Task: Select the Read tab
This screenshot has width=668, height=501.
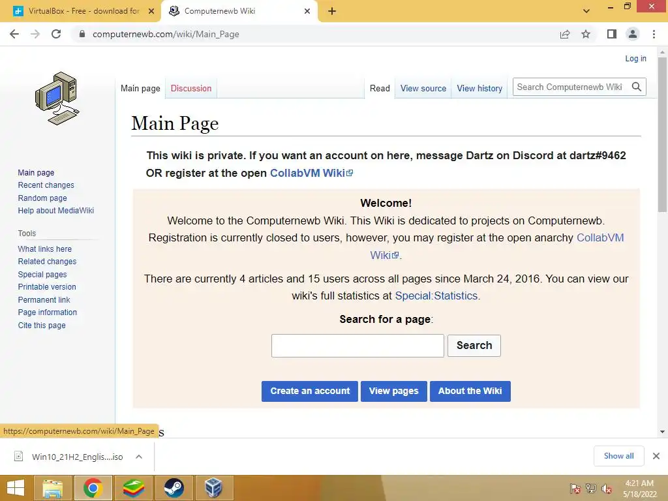Action: click(380, 88)
